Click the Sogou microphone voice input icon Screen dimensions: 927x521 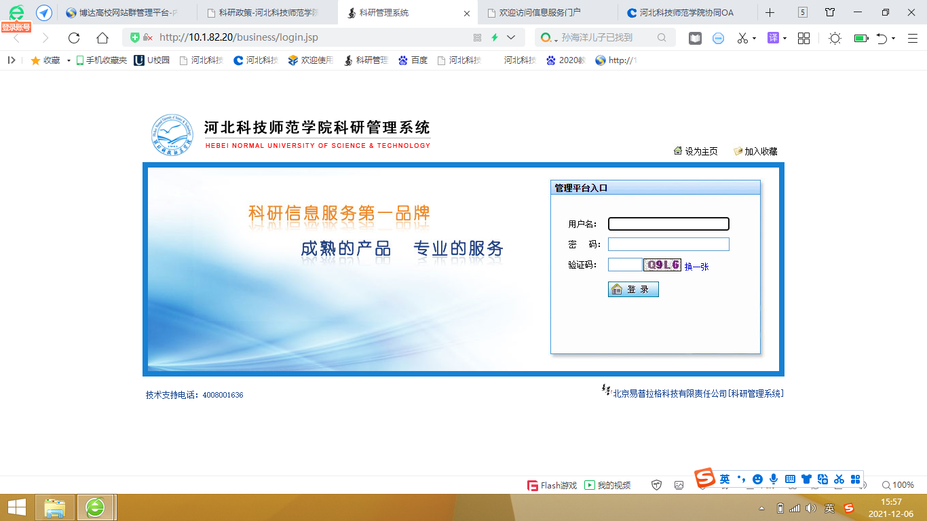pyautogui.click(x=774, y=479)
